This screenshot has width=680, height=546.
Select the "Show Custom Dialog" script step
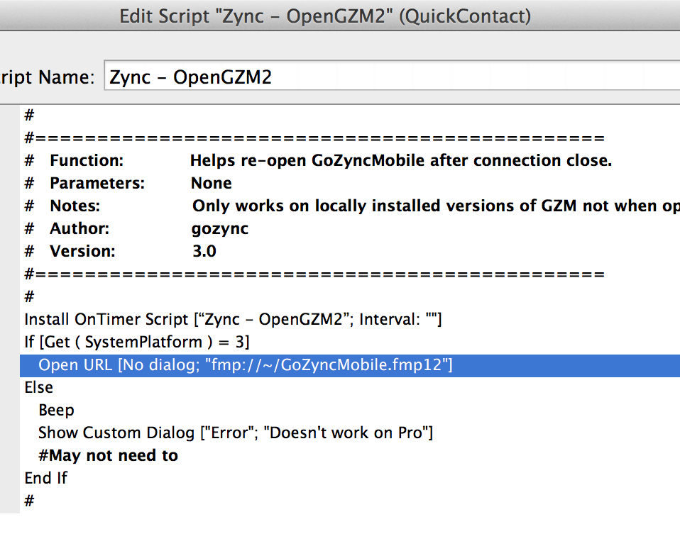(350, 433)
